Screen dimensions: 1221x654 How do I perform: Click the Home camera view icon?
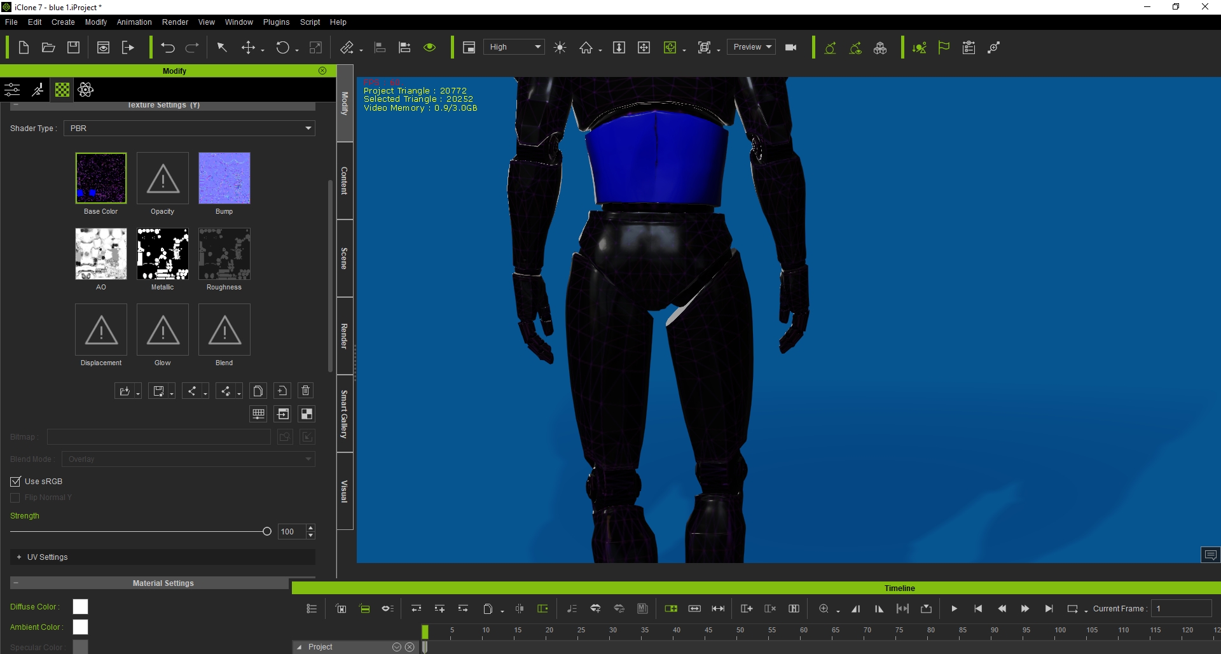(x=586, y=48)
